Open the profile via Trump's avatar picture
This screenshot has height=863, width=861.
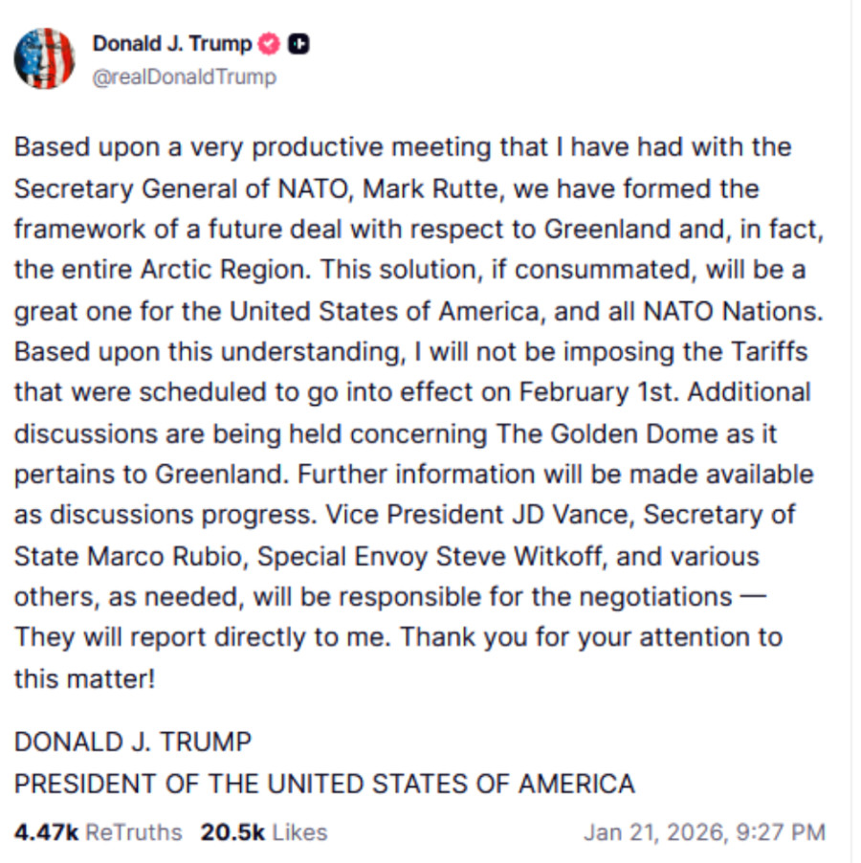(x=45, y=56)
